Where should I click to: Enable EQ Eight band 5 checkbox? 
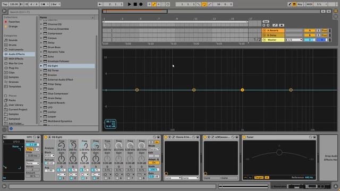[106, 178]
